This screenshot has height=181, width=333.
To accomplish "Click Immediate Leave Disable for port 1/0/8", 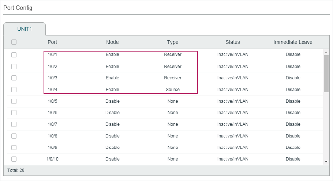I will pos(293,136).
